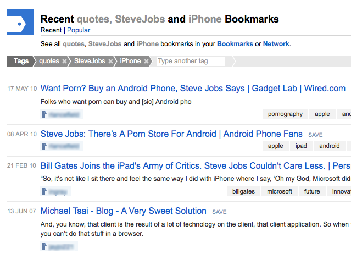Click the ipad tag label
The image size is (351, 254).
pyautogui.click(x=301, y=146)
